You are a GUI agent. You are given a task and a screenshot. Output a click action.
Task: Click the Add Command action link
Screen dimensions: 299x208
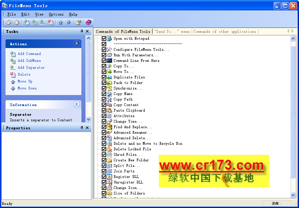click(x=29, y=54)
